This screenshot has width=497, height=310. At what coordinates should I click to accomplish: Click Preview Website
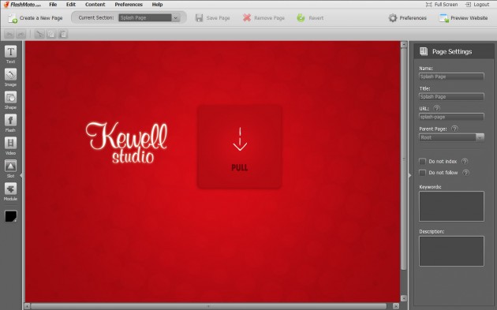tap(463, 18)
